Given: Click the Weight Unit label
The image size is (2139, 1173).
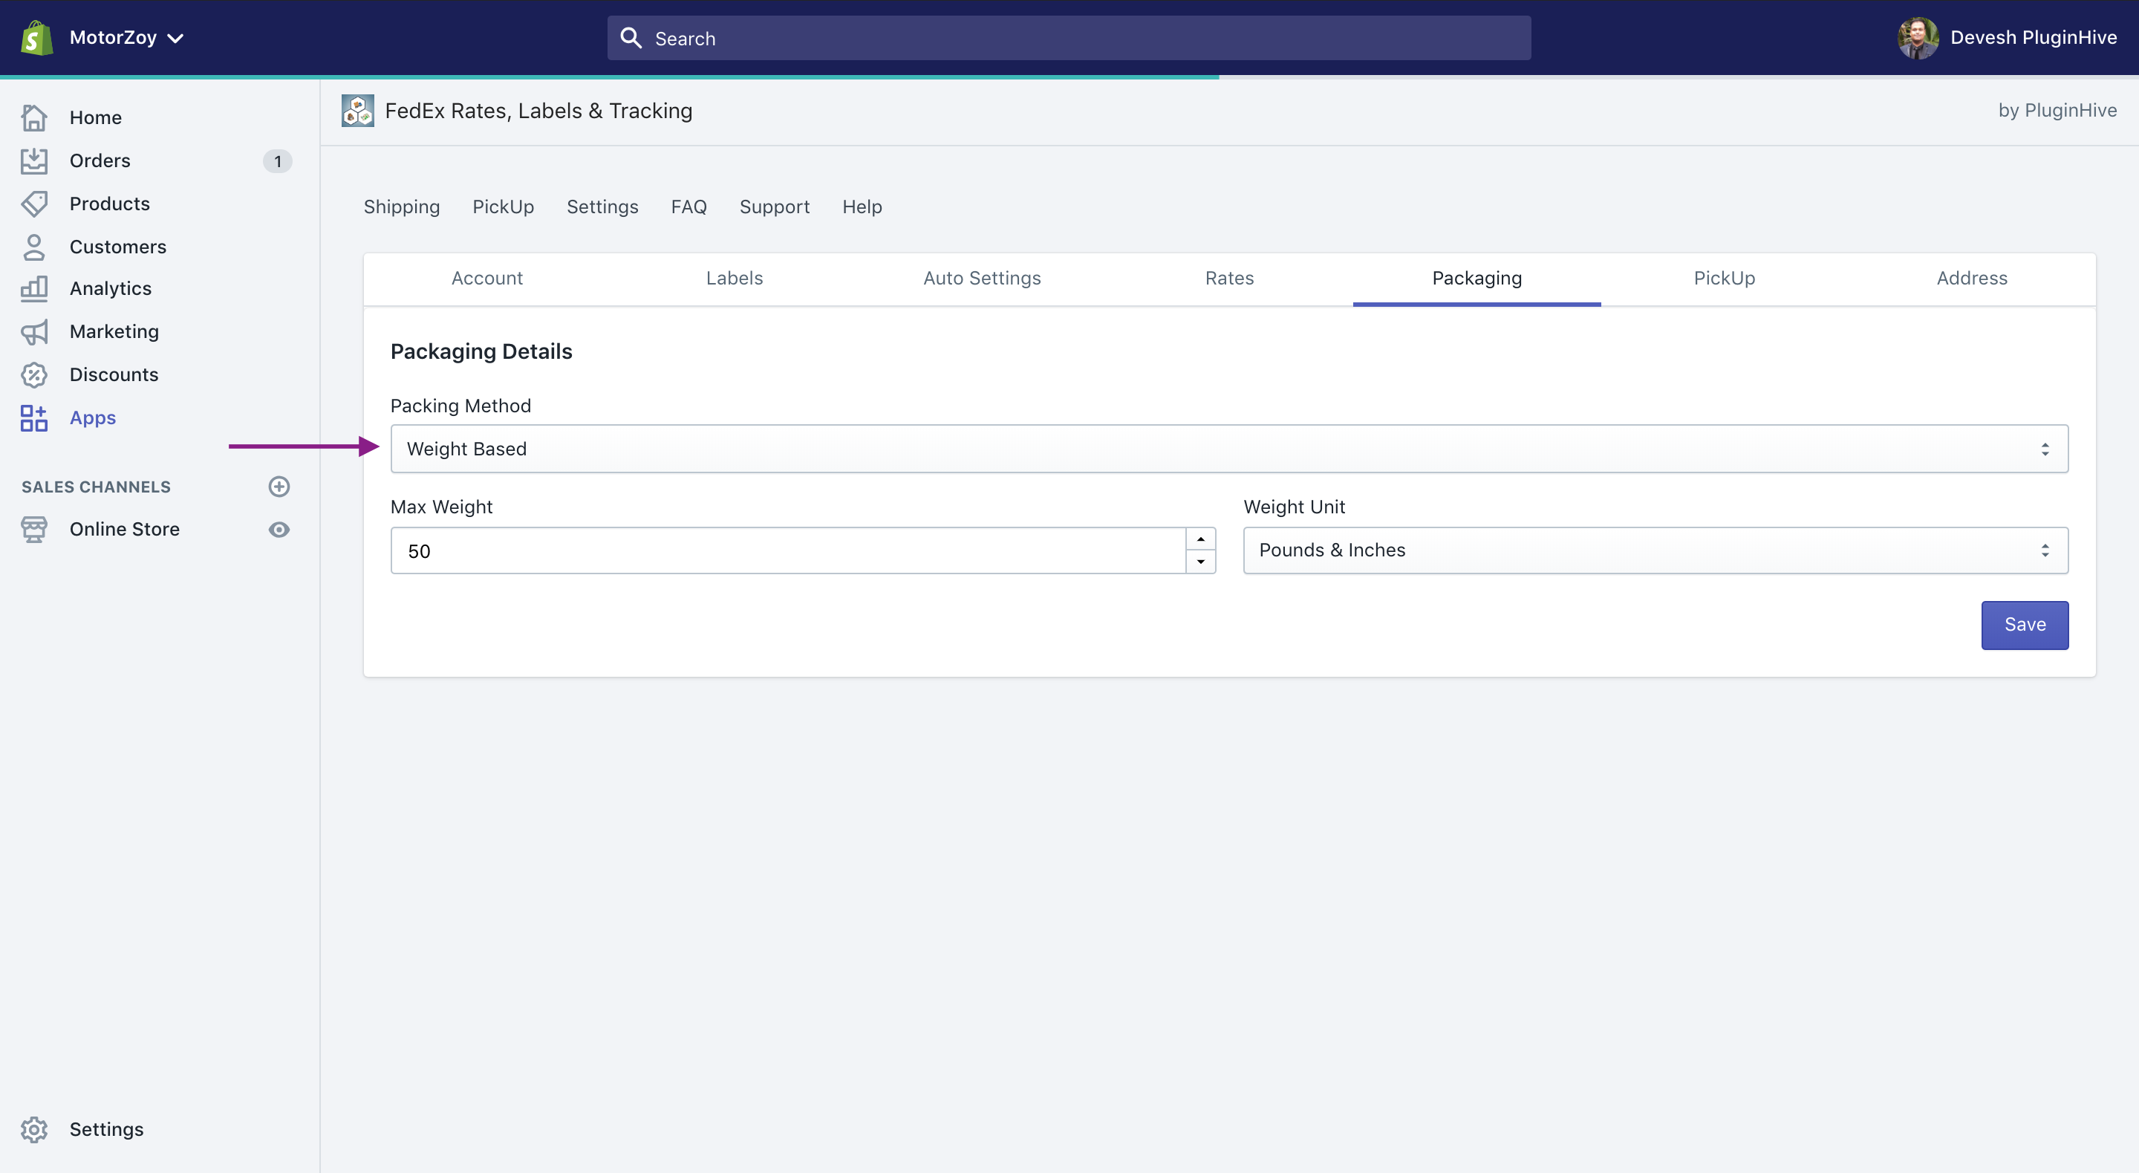Looking at the screenshot, I should [x=1295, y=507].
